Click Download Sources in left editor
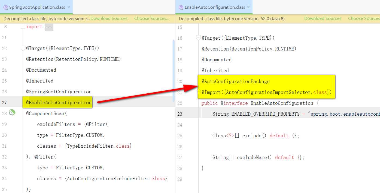 [109, 18]
